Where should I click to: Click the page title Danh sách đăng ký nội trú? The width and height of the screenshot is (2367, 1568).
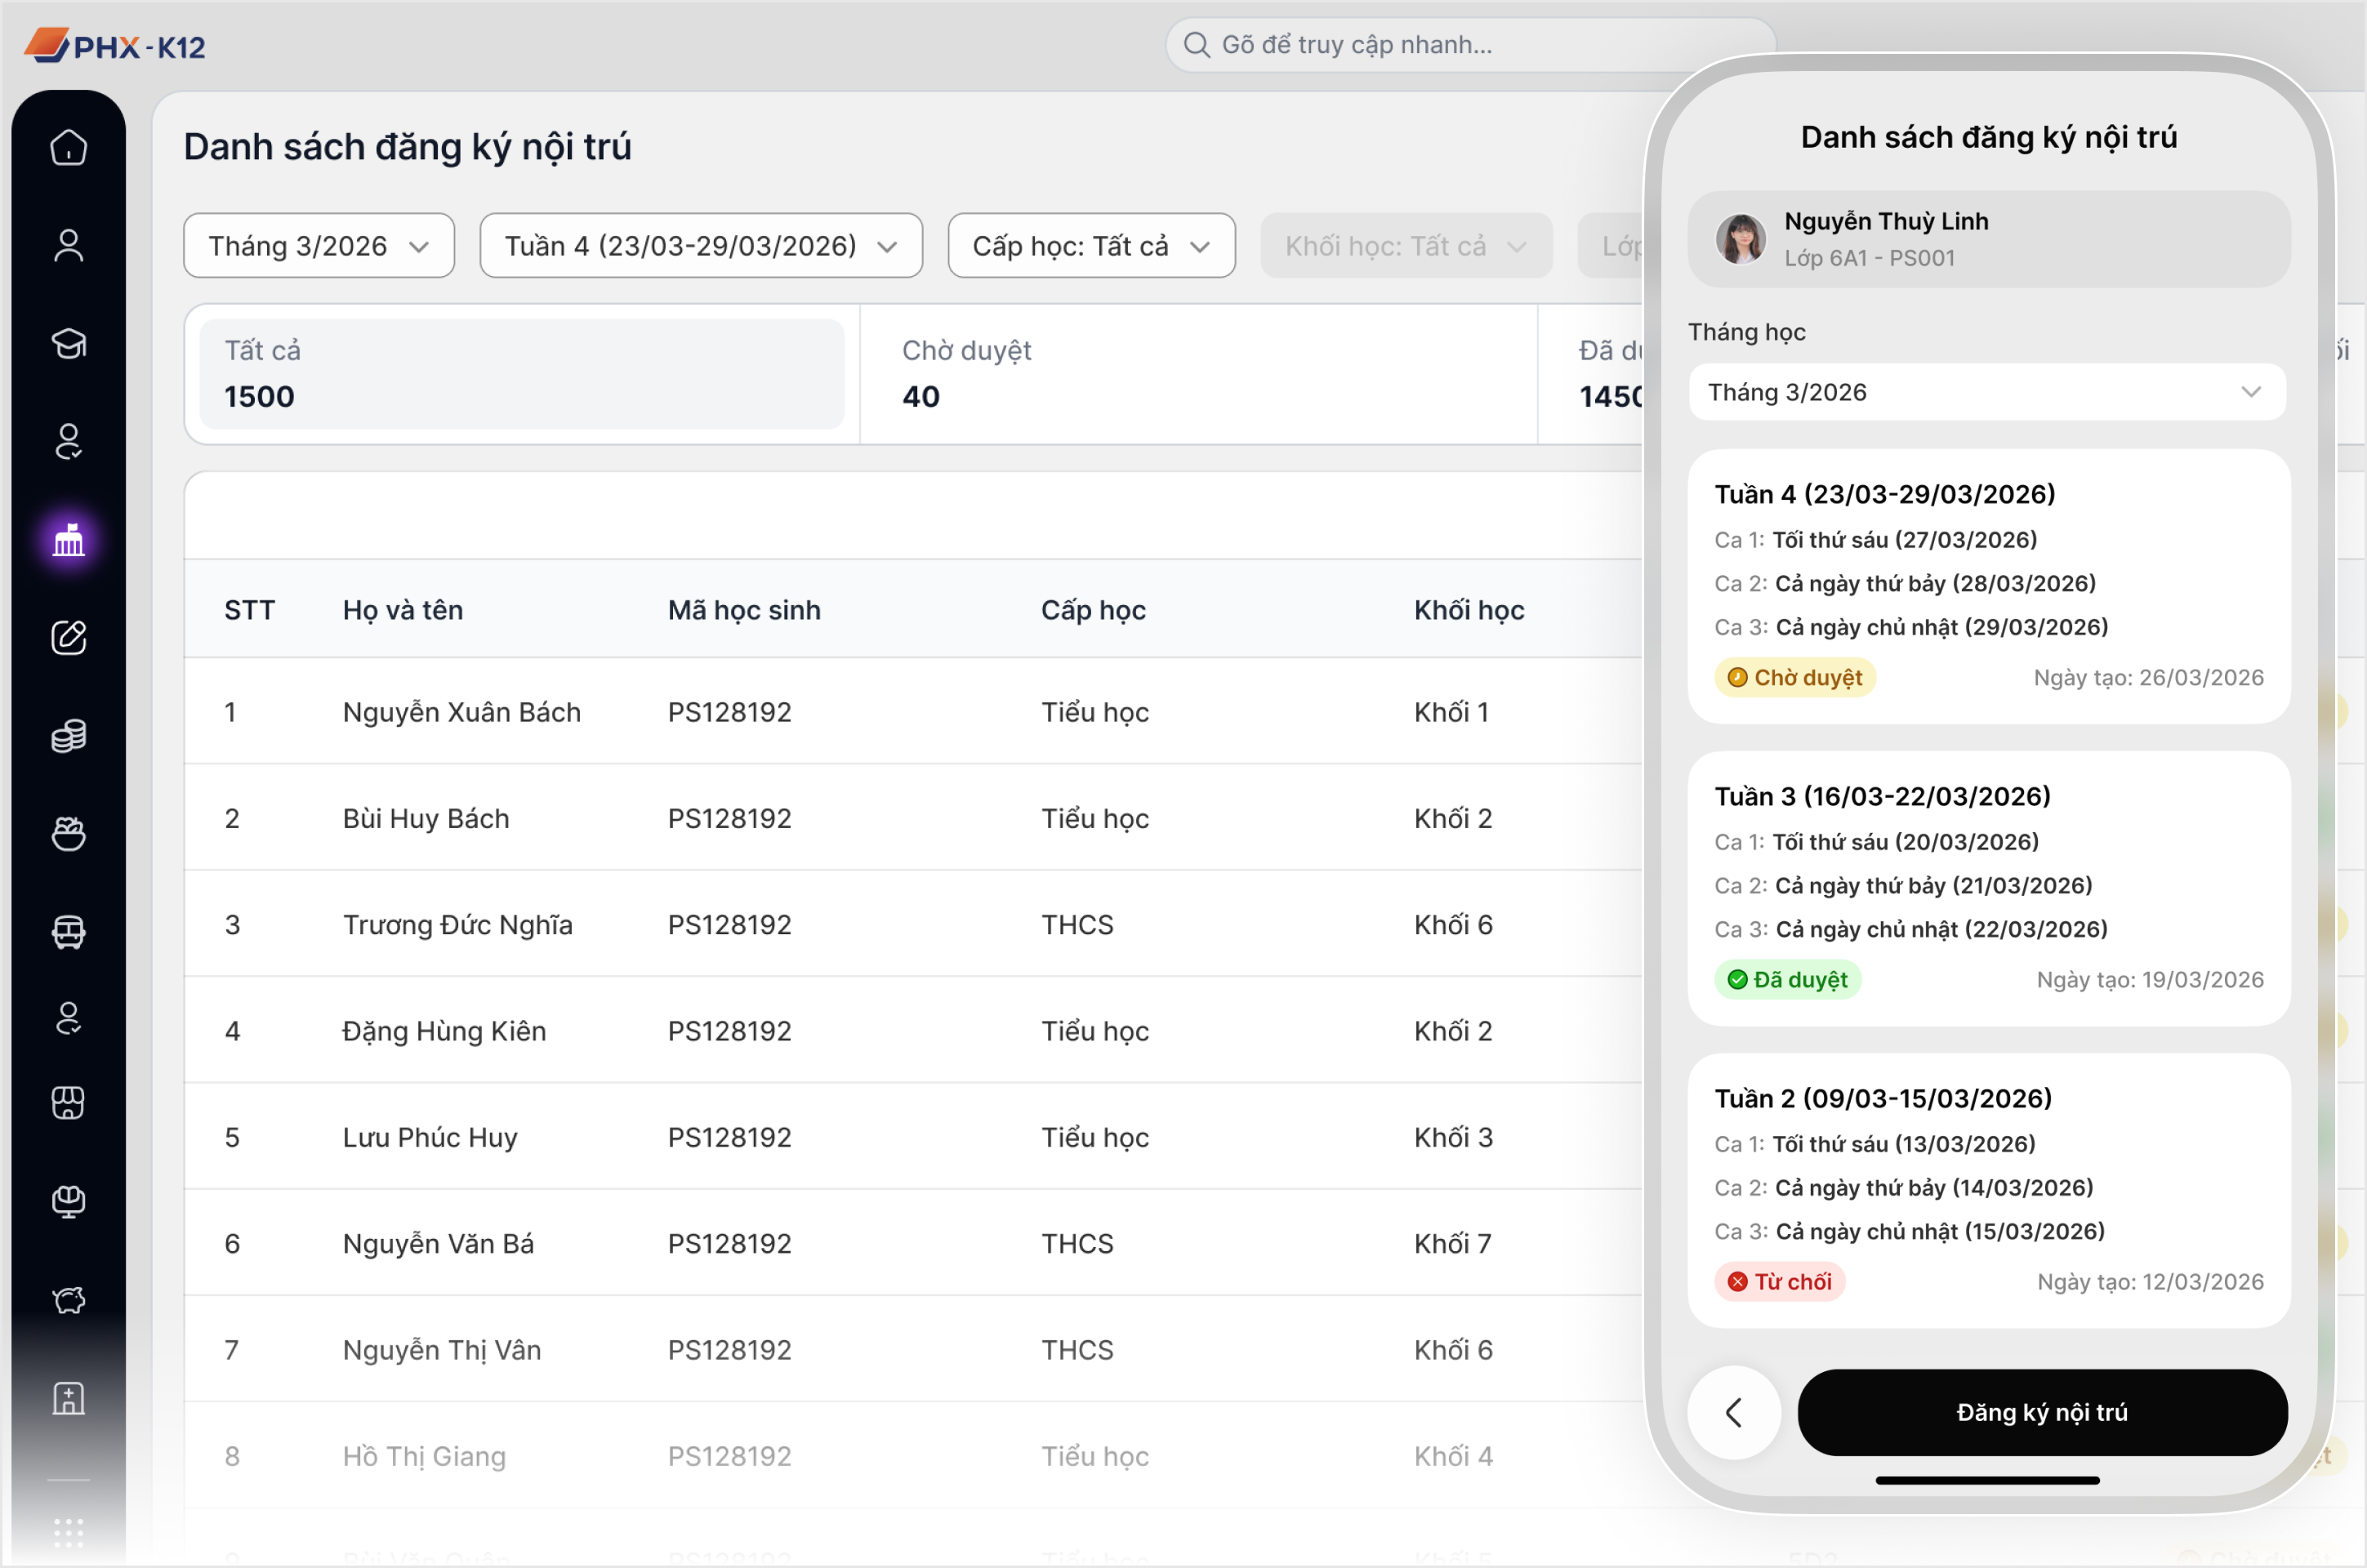pos(408,147)
